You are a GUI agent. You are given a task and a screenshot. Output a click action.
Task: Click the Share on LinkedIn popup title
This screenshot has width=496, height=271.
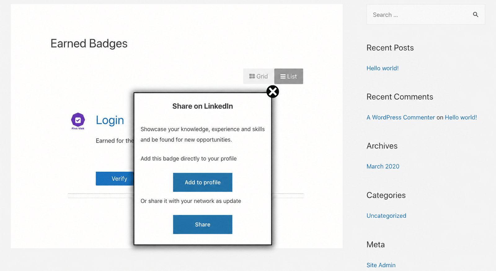(x=203, y=106)
